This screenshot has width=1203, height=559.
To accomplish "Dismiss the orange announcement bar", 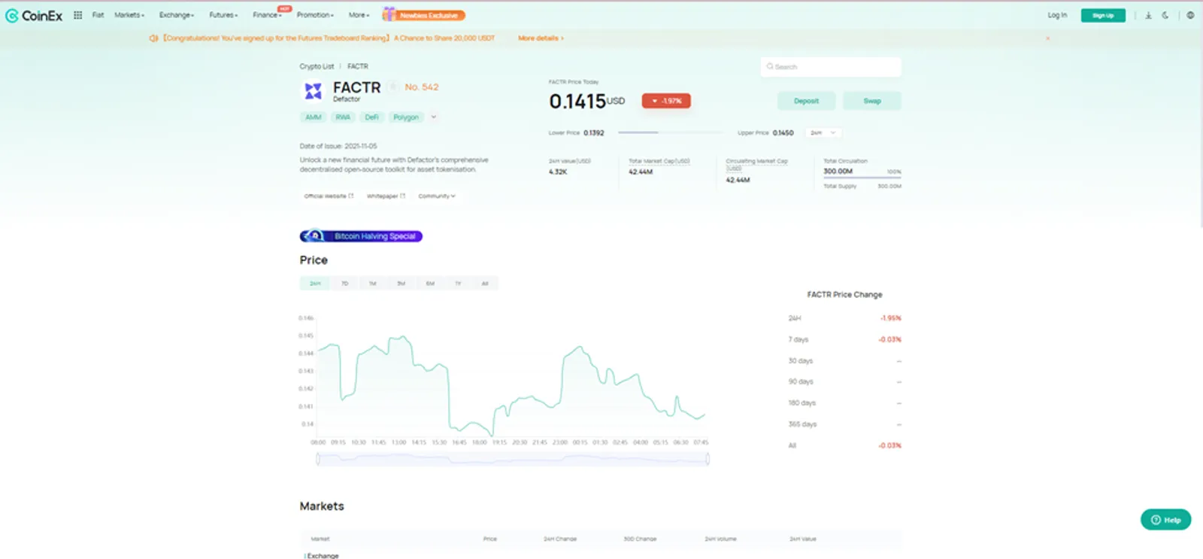I will [1047, 38].
